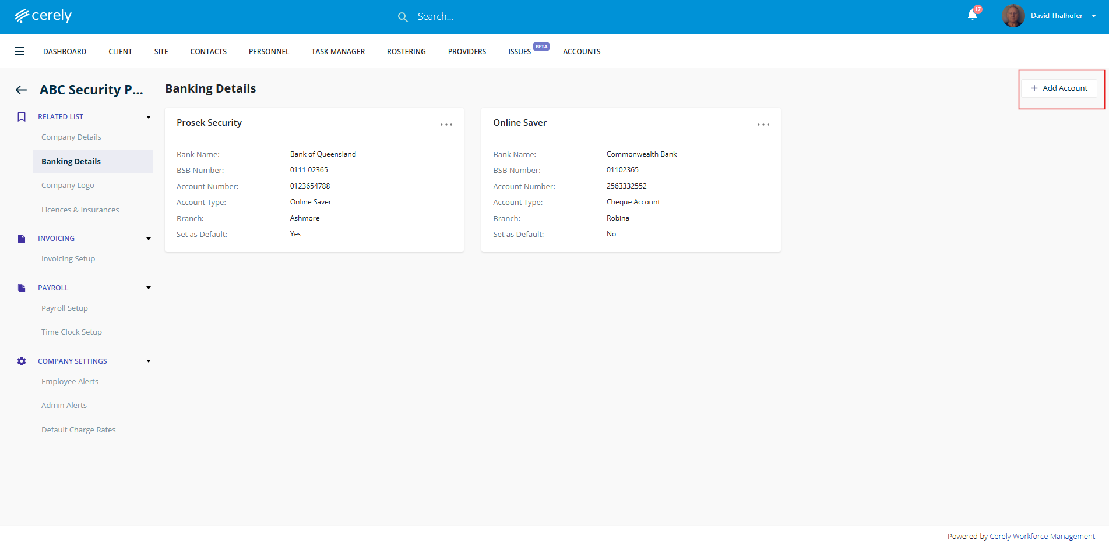Click account number 0123654788
The image size is (1109, 543).
[x=310, y=186]
